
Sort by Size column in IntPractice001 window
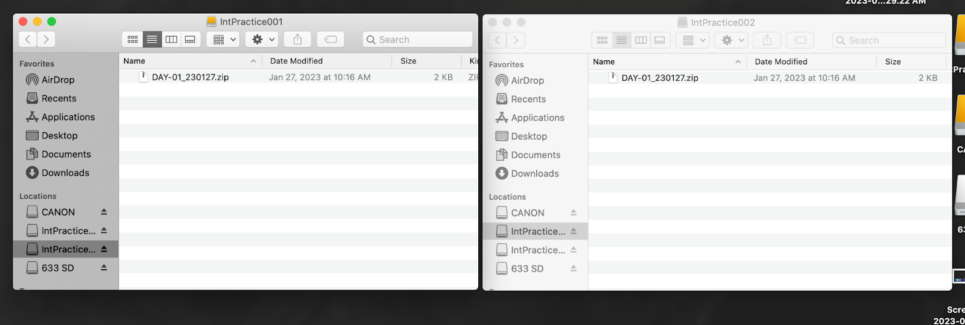pos(427,61)
